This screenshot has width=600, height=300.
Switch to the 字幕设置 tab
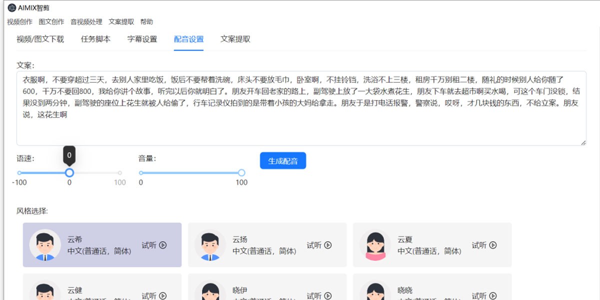click(145, 38)
